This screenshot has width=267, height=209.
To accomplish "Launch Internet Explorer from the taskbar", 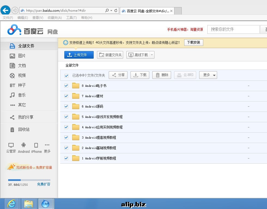I will (11, 204).
